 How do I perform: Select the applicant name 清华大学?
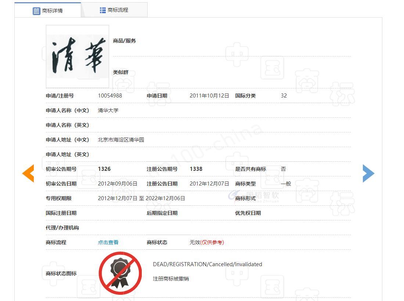click(x=108, y=110)
